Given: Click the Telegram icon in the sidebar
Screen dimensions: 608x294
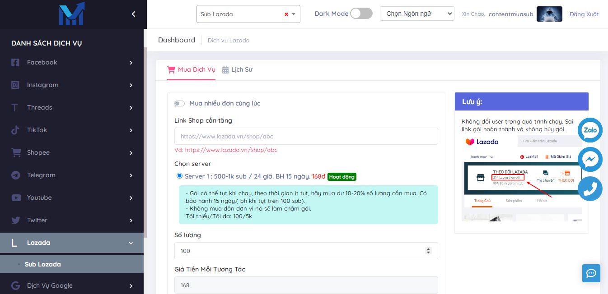Looking at the screenshot, I should point(16,175).
